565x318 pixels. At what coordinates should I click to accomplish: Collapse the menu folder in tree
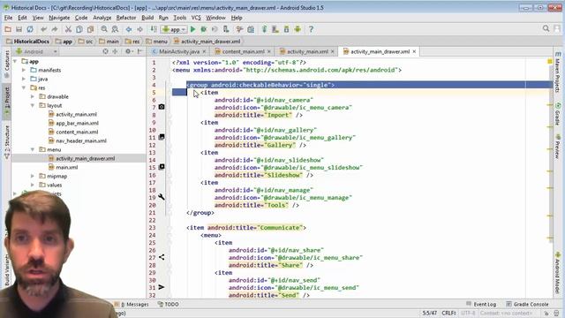pos(33,149)
